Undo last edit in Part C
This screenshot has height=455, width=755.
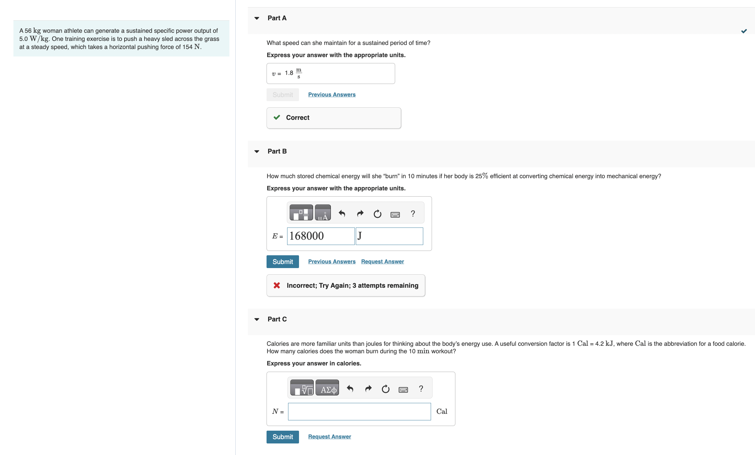coord(350,389)
